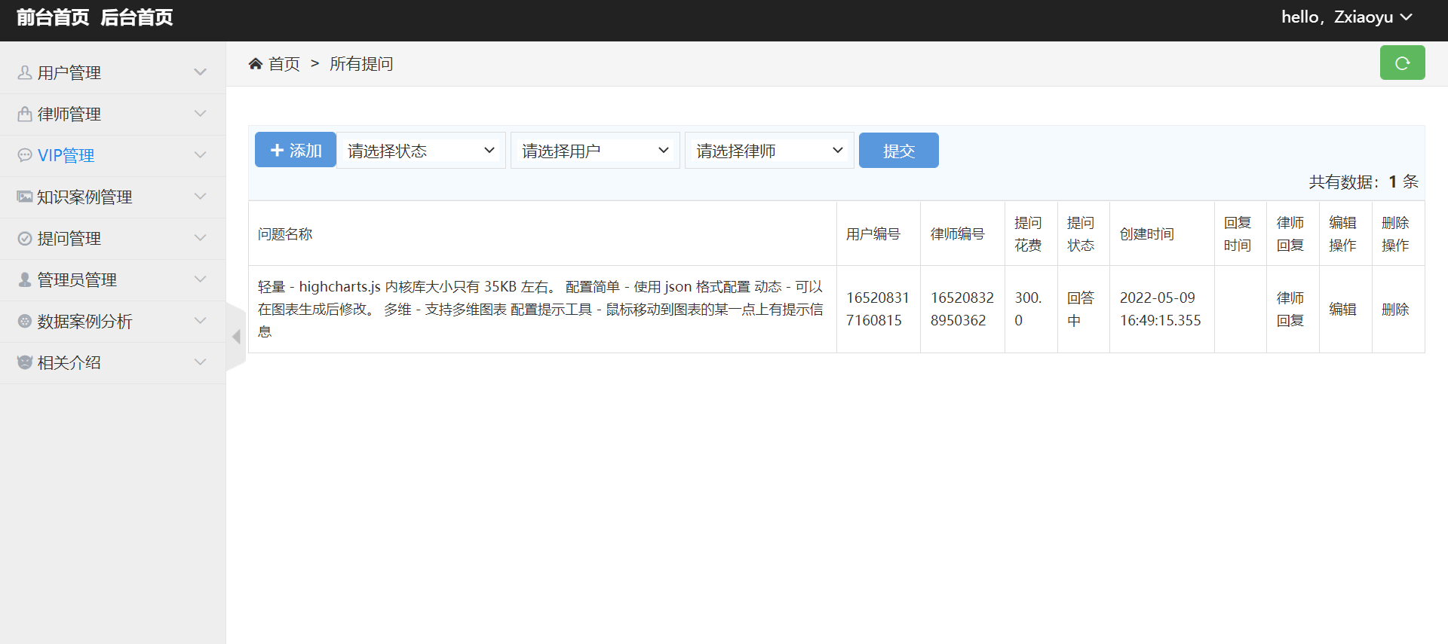Screen dimensions: 1448x644
Task: Open the 知识案例管理 menu item
Action: pyautogui.click(x=113, y=197)
